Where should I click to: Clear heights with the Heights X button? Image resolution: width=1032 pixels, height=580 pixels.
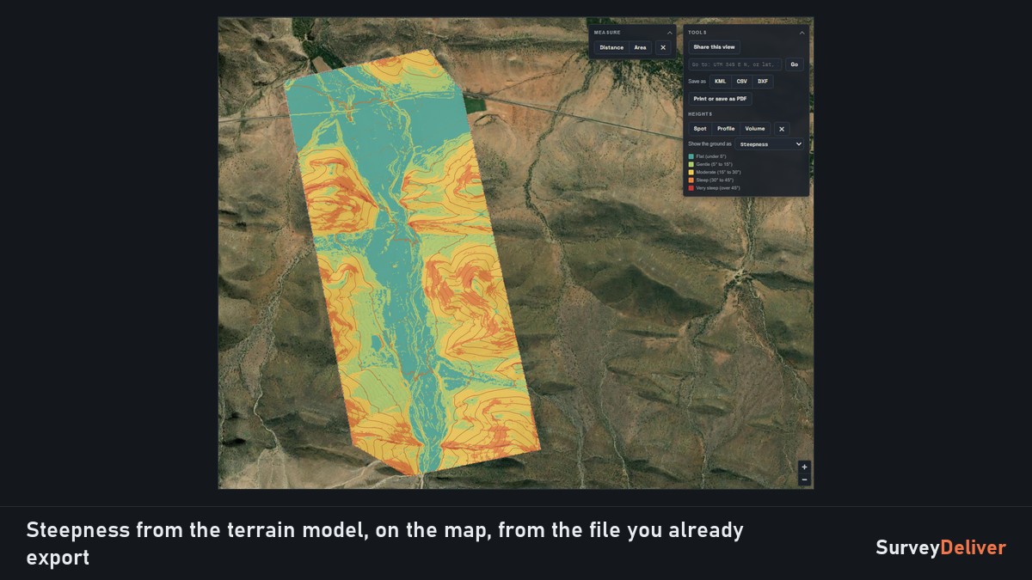tap(782, 129)
